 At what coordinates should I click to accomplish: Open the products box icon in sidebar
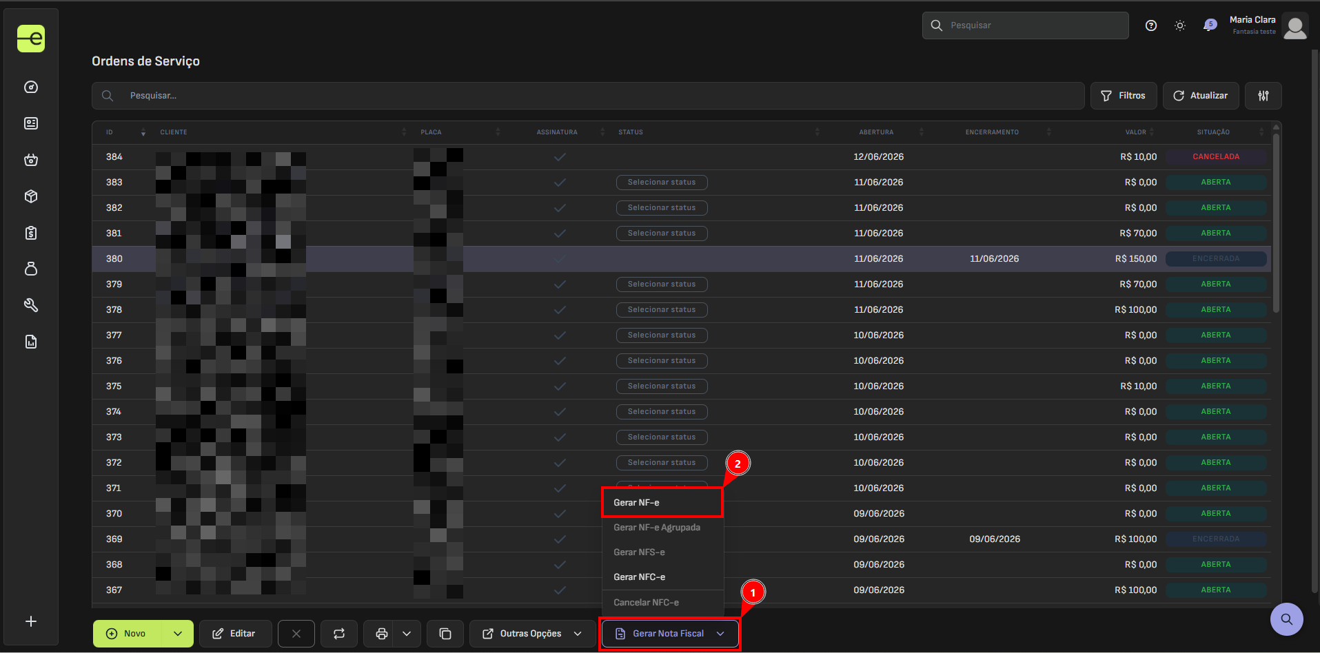tap(31, 196)
